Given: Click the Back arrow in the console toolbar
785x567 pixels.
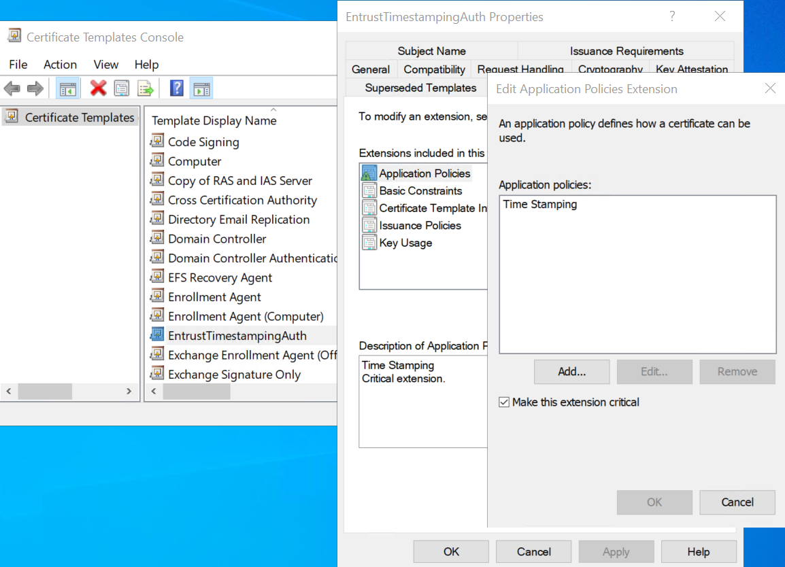Looking at the screenshot, I should 12,89.
